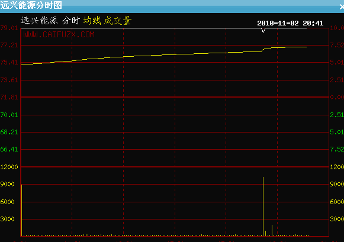This screenshot has height=242, width=344.
Task: Click the 66.41 lowest green price label
Action: coord(9,150)
